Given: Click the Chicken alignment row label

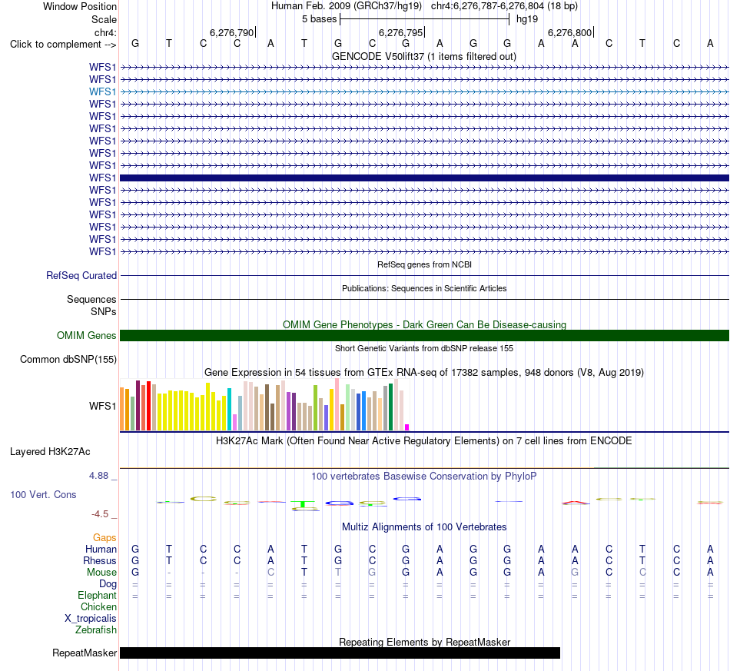Looking at the screenshot, I should 98,606.
